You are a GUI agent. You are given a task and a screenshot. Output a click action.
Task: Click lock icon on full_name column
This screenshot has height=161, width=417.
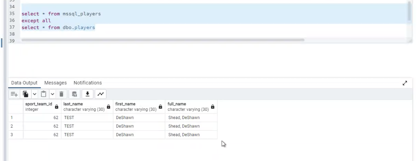[213, 107]
